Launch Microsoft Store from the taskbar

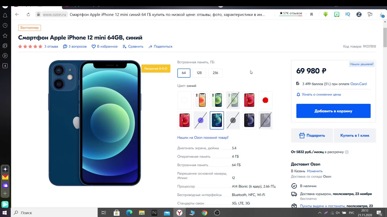[x=116, y=213]
